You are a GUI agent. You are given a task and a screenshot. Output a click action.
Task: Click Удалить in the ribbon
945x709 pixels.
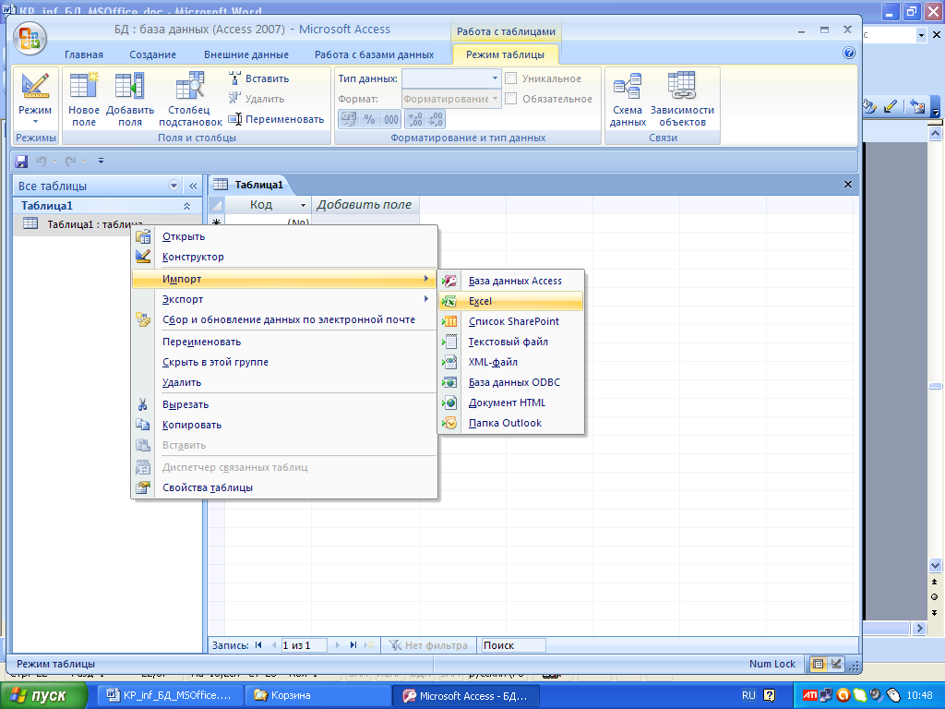257,99
